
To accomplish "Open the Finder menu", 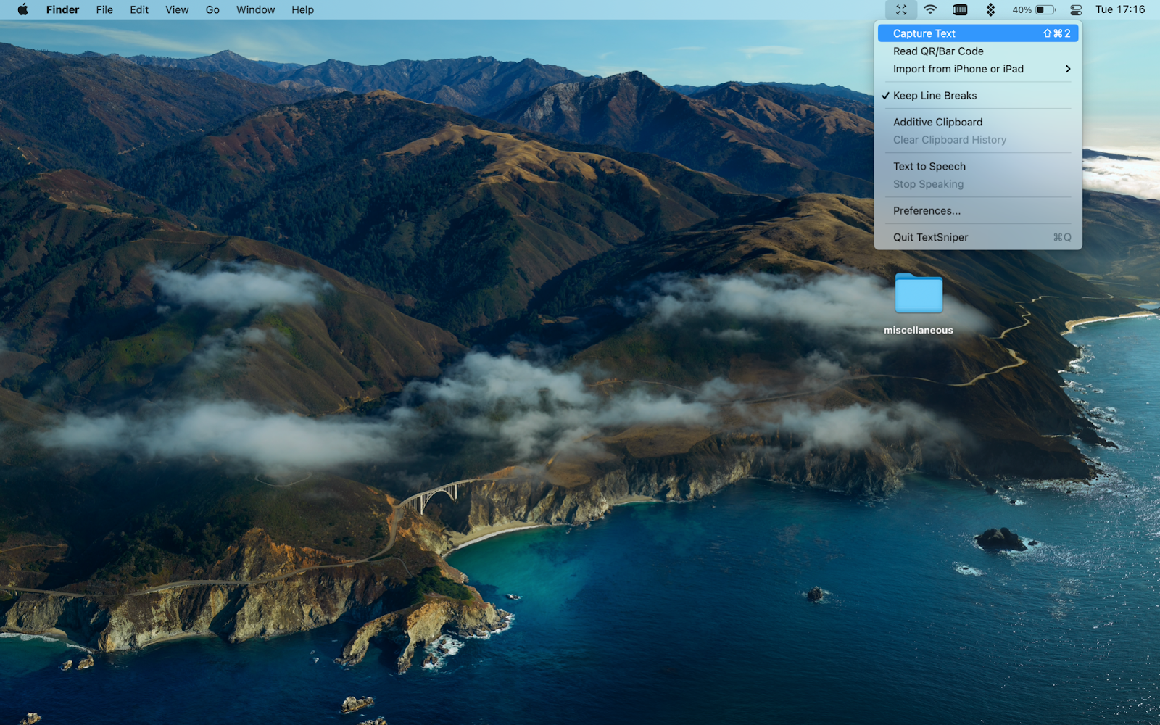I will (x=62, y=9).
